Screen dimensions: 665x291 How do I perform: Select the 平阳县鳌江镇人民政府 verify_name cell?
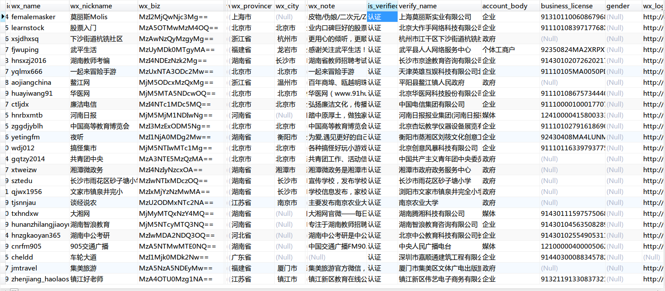tap(439, 83)
